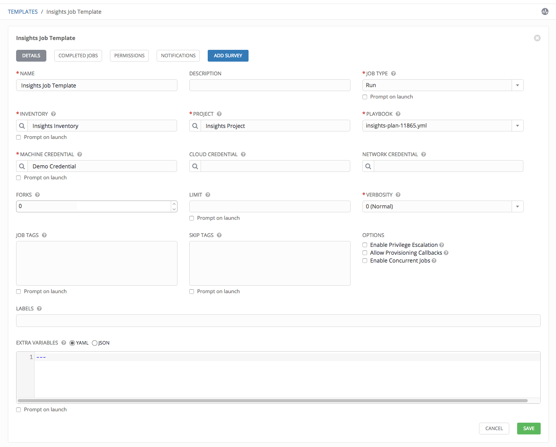This screenshot has height=447, width=556.
Task: Open the activity stream icon
Action: [x=545, y=11]
